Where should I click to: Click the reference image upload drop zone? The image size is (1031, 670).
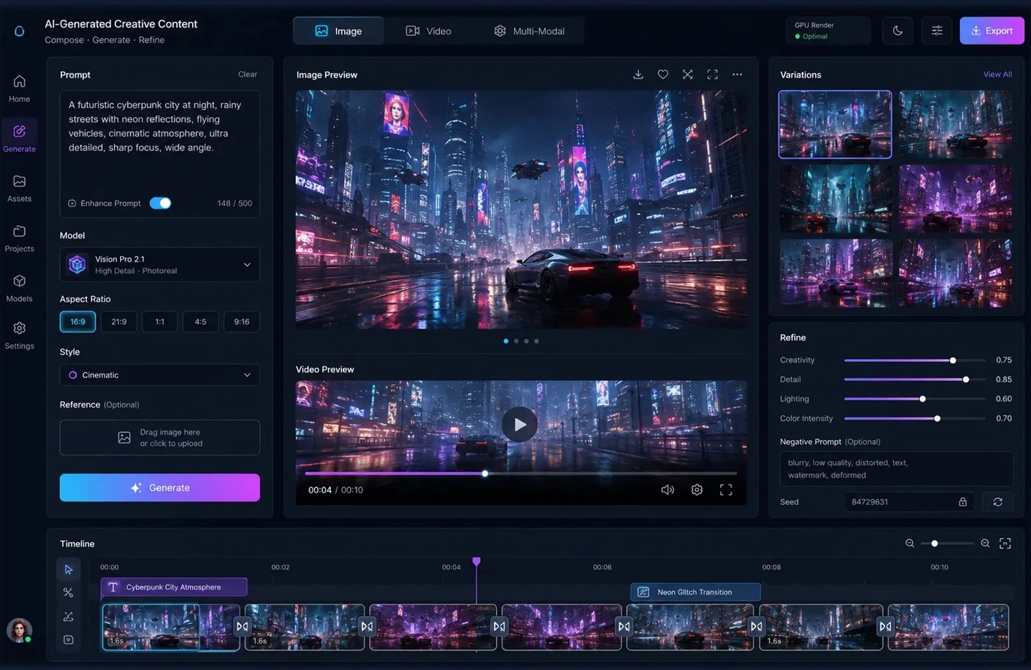tap(160, 437)
